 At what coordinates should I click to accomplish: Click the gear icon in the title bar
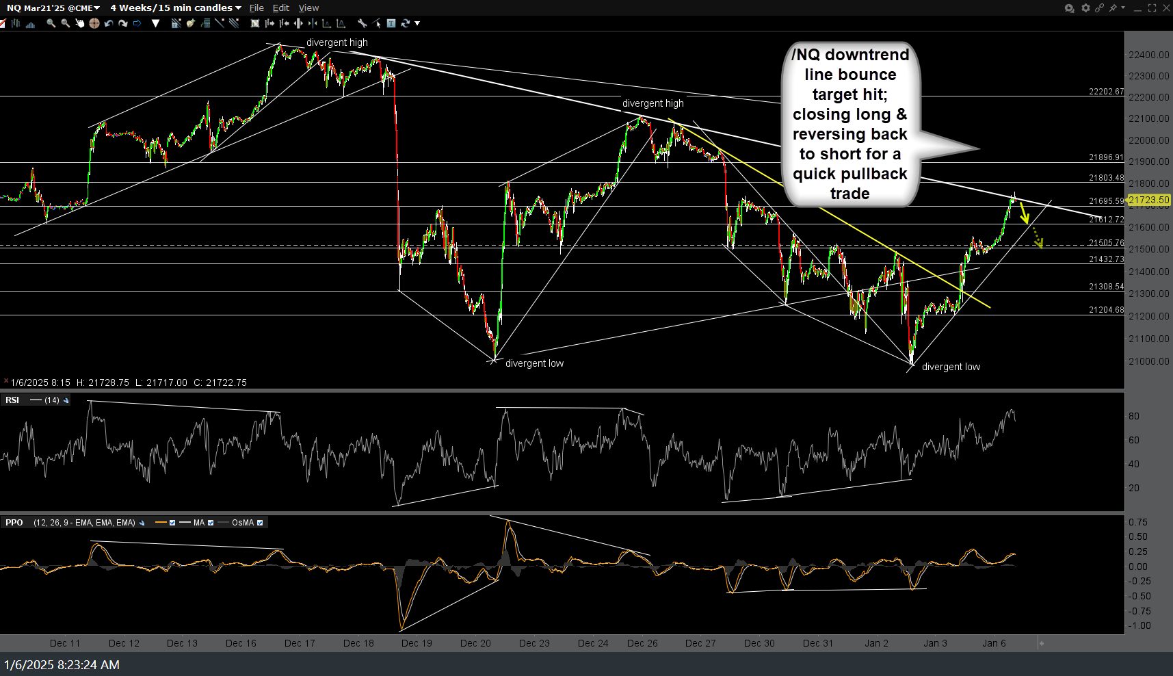pyautogui.click(x=1085, y=8)
